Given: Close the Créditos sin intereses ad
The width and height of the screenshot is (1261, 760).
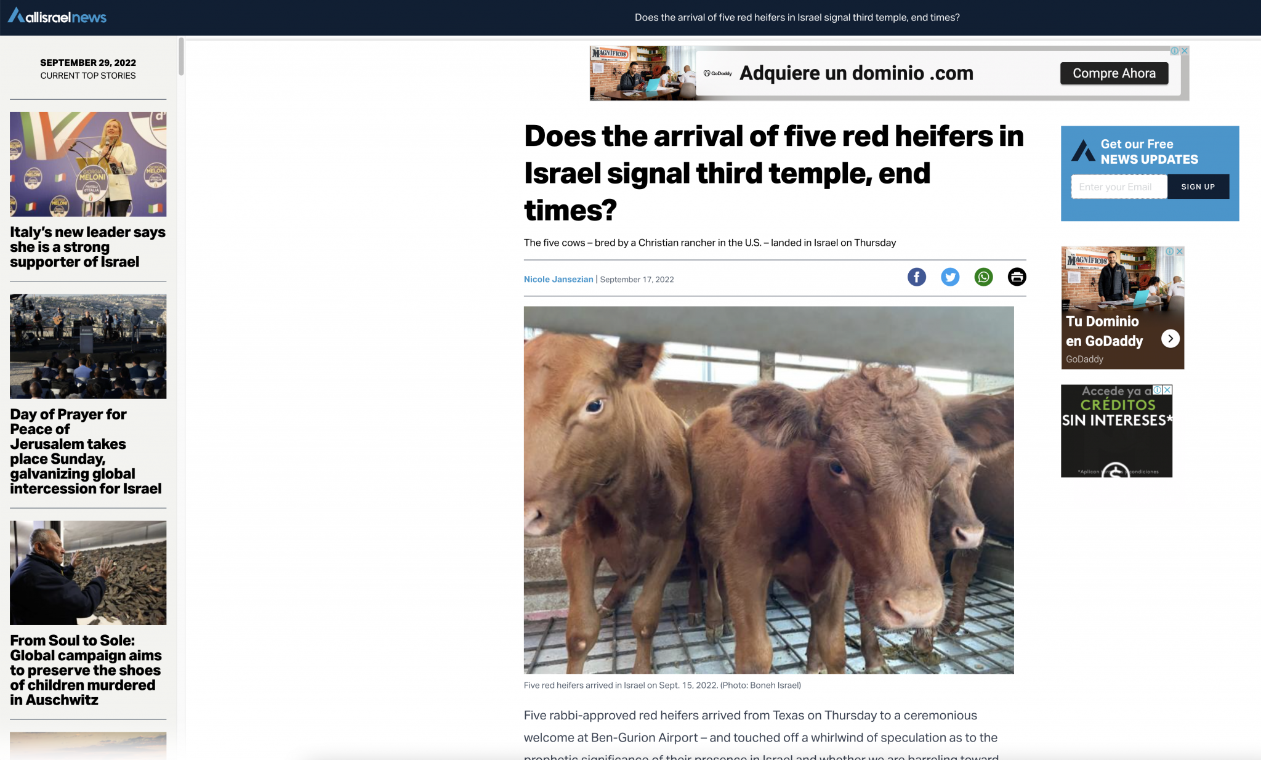Looking at the screenshot, I should pos(1167,390).
